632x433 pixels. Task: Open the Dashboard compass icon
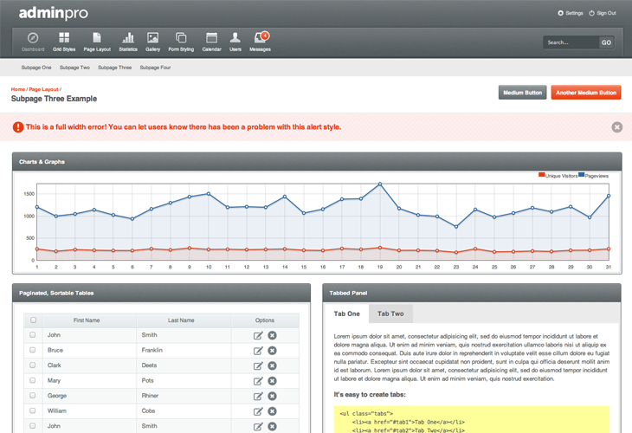pos(33,38)
